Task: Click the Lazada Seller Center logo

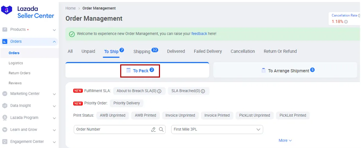Action: [28, 12]
